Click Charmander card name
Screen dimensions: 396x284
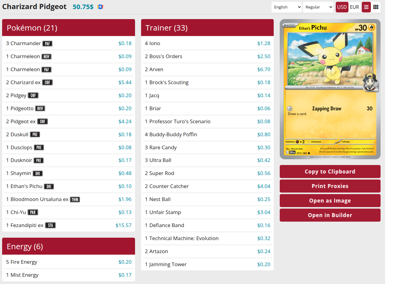(x=25, y=44)
